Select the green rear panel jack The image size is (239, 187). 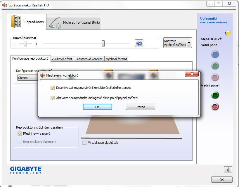[x=215, y=66]
